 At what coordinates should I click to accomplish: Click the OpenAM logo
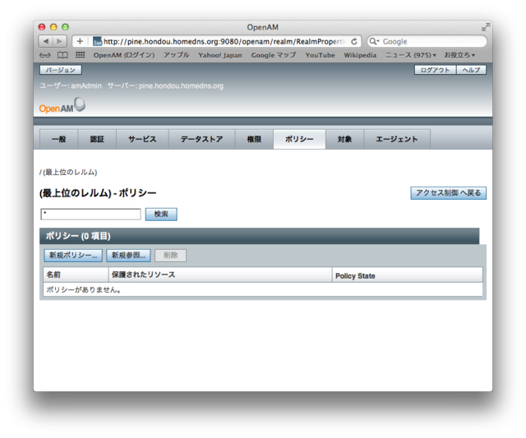pyautogui.click(x=62, y=107)
